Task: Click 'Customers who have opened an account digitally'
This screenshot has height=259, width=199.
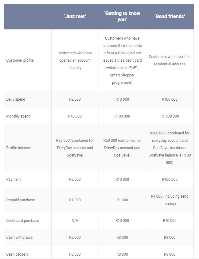Action: (75, 60)
